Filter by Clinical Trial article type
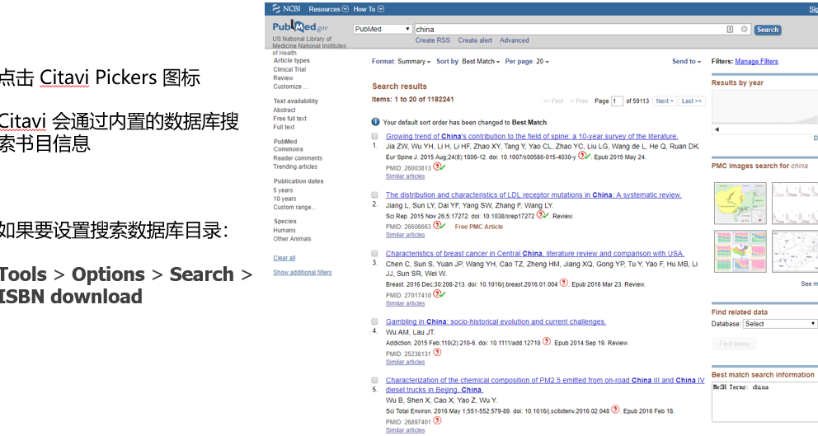The width and height of the screenshot is (818, 436). point(289,69)
